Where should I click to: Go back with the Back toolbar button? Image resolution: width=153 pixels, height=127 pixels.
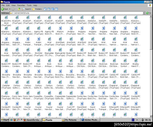tap(5, 9)
